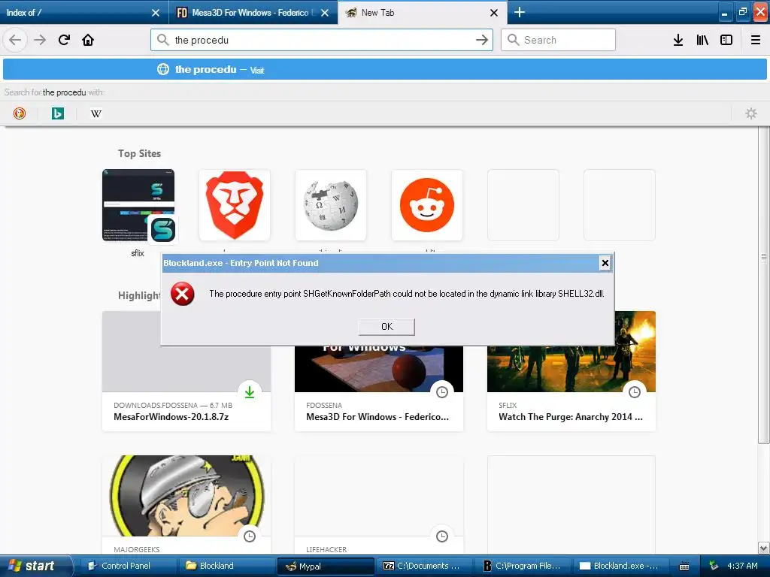
Task: Switch to C:\Program File... taskbar item
Action: point(523,566)
